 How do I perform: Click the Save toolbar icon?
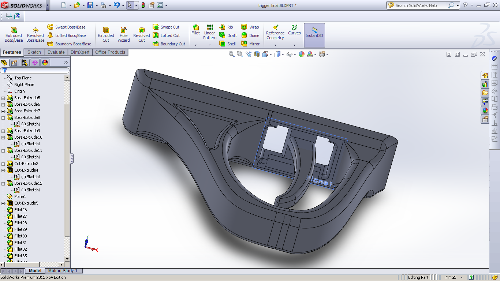click(x=90, y=5)
